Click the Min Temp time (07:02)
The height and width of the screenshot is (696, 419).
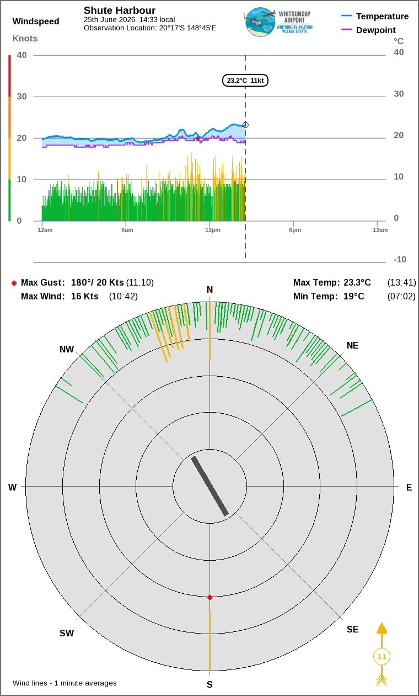(x=402, y=297)
